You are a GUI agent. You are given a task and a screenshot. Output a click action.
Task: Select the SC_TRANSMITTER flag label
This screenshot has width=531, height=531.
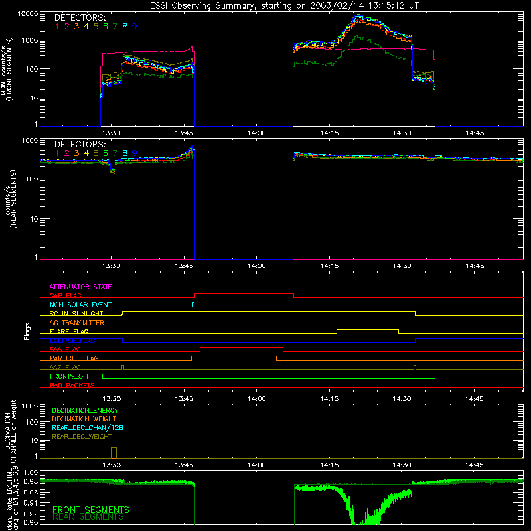(x=76, y=322)
